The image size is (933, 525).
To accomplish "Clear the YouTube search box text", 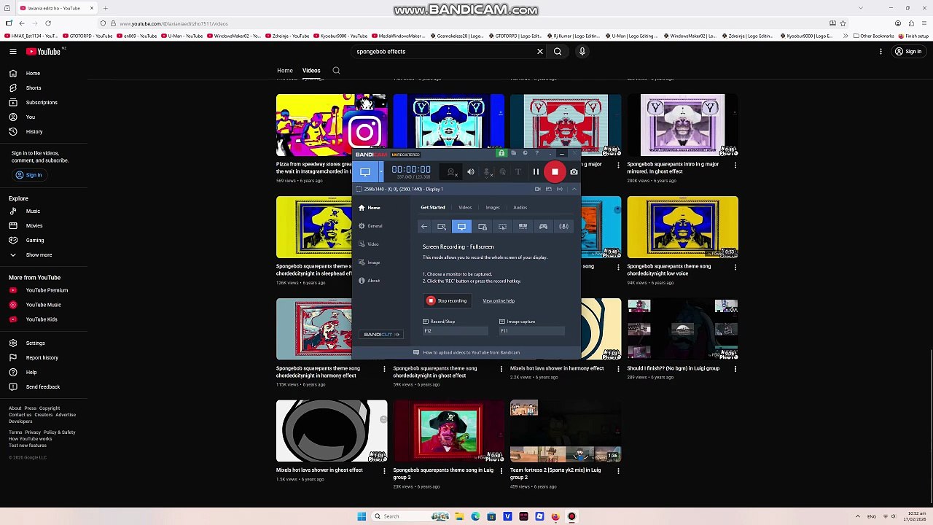I will coord(540,52).
